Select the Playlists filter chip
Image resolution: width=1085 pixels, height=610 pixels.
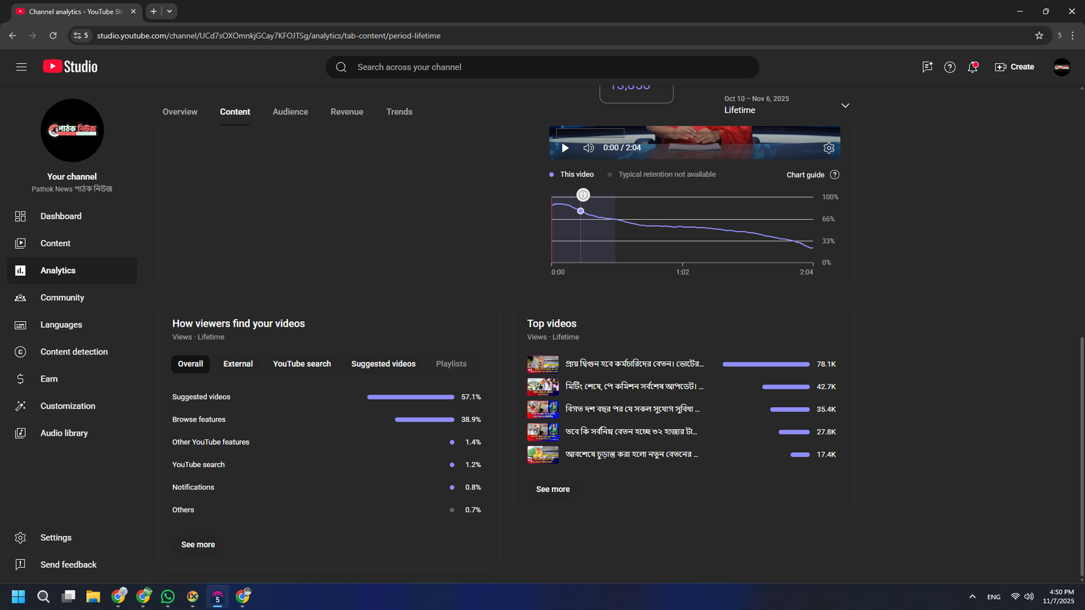[x=451, y=364]
